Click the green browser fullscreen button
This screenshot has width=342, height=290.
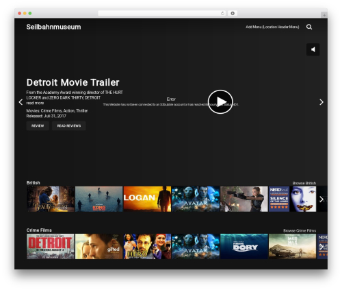coord(30,13)
